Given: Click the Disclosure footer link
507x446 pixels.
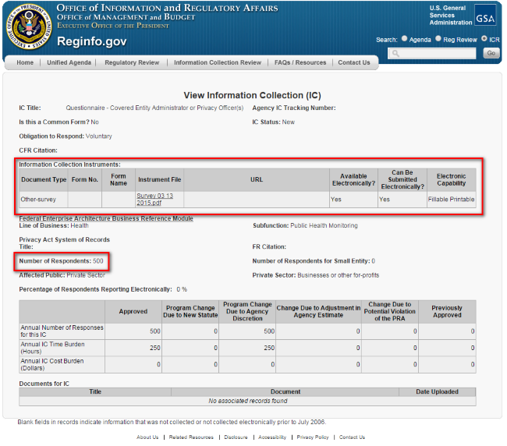Looking at the screenshot, I should point(236,437).
